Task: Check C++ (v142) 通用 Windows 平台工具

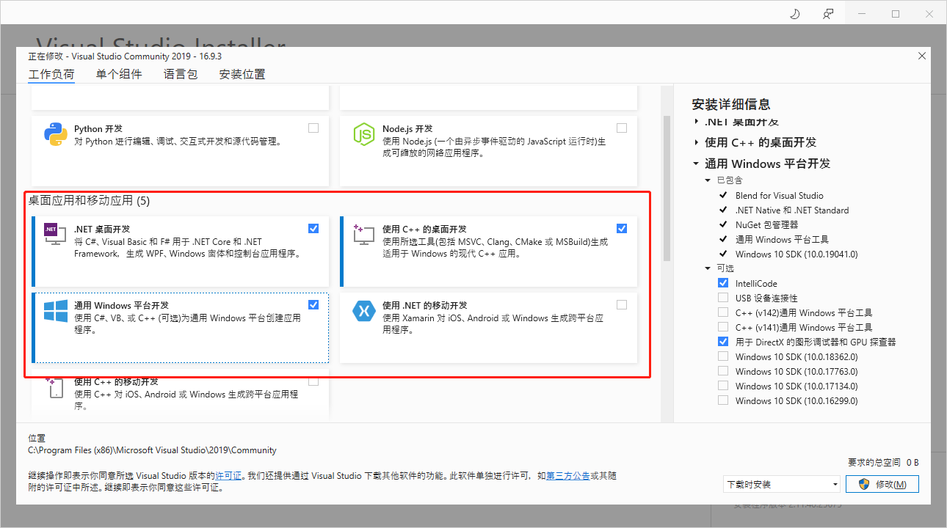Action: click(723, 312)
